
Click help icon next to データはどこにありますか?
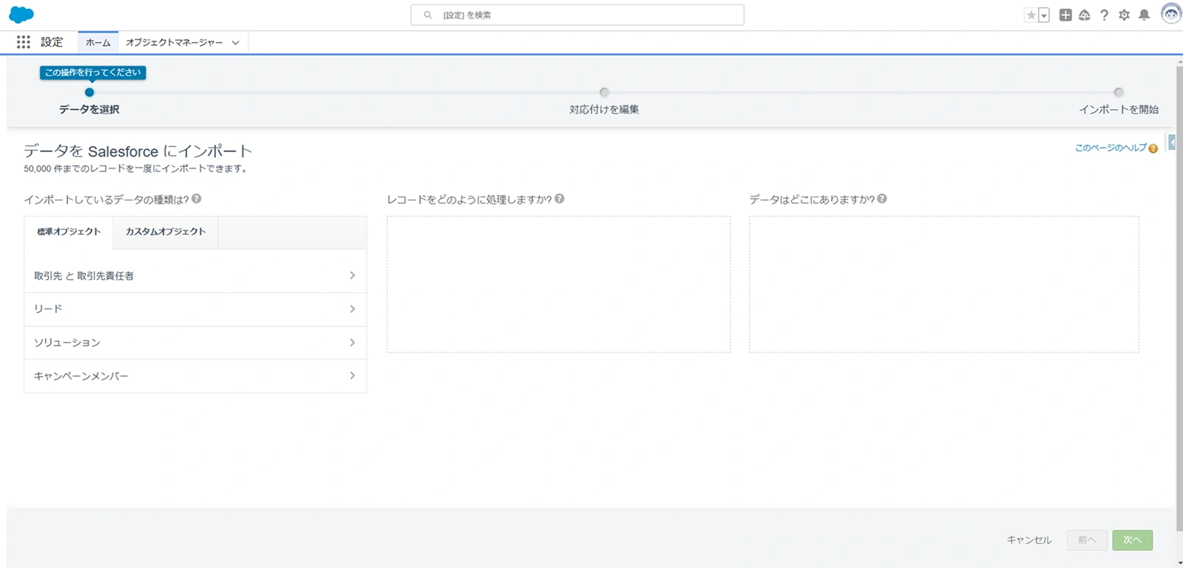pos(882,199)
